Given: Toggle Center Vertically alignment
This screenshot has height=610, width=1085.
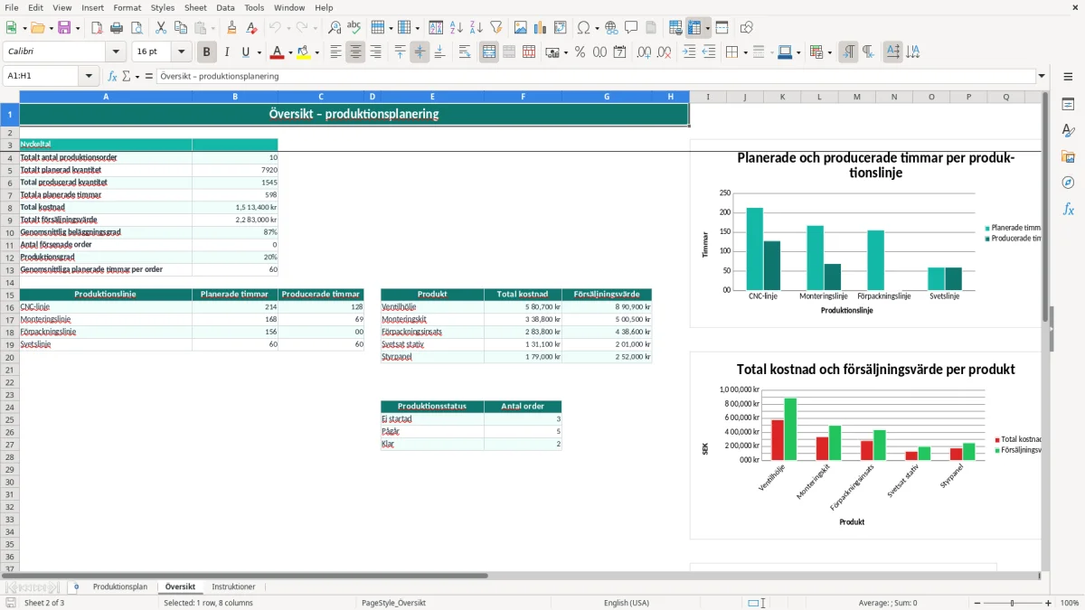Looking at the screenshot, I should pos(420,52).
